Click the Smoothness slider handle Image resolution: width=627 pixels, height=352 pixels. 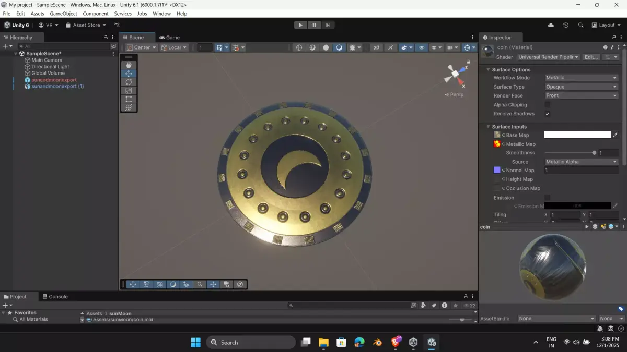click(595, 153)
